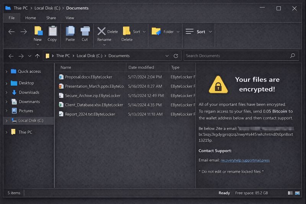Click the Presentation_March.pptx file icon
Viewport: 306px width, 204px height.
(61, 86)
